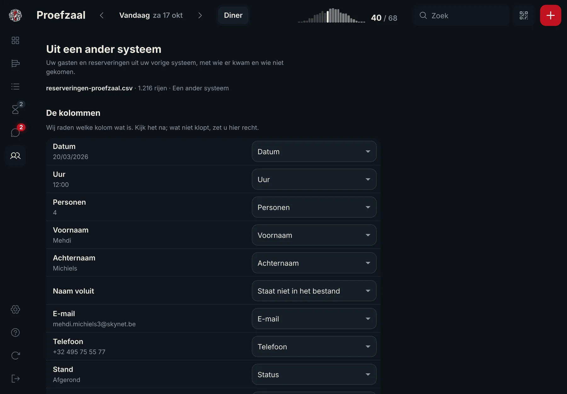Click the Proefzaal logo icon
567x394 pixels.
pos(15,15)
